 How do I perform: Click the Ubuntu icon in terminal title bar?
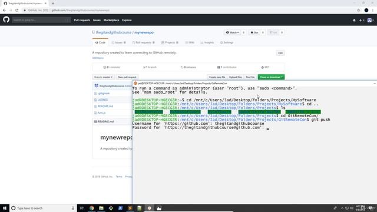(x=135, y=83)
